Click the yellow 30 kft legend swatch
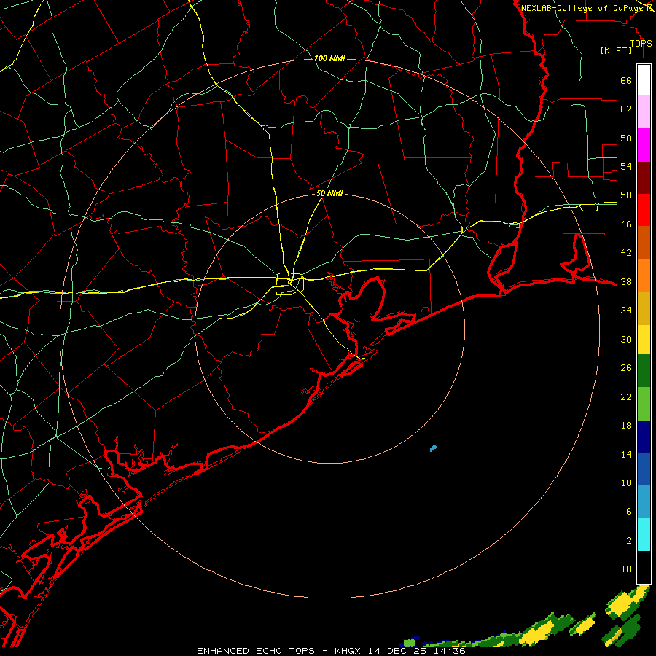The height and width of the screenshot is (656, 656). coord(644,339)
